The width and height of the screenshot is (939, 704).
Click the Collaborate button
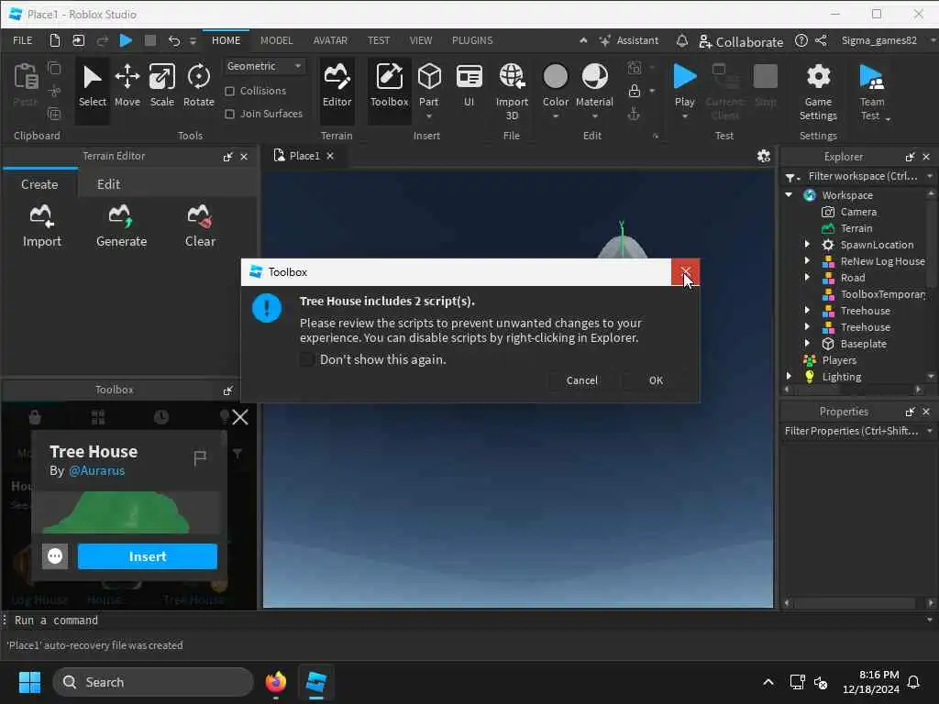click(741, 41)
